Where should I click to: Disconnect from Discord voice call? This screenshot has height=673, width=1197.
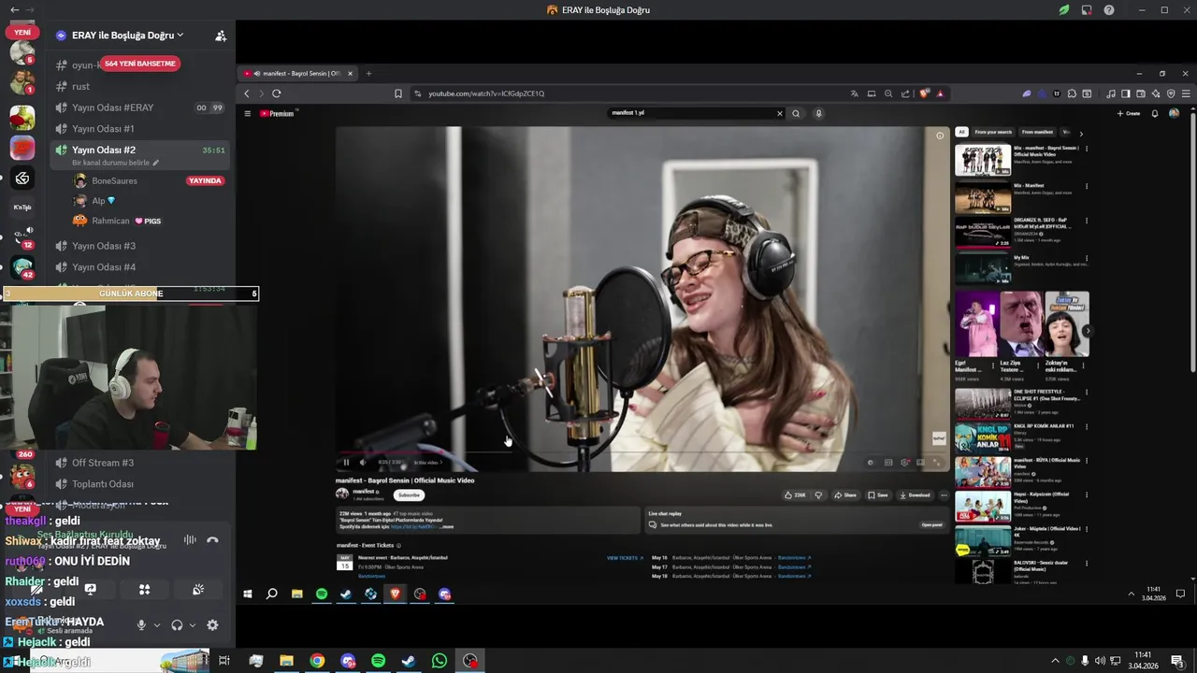tap(212, 540)
